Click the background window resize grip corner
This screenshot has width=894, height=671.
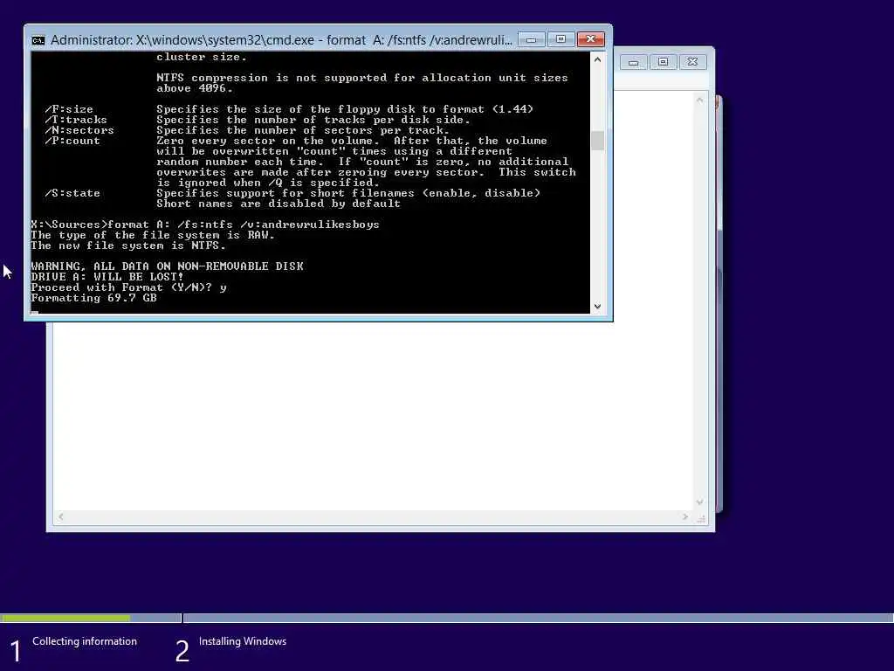[701, 518]
